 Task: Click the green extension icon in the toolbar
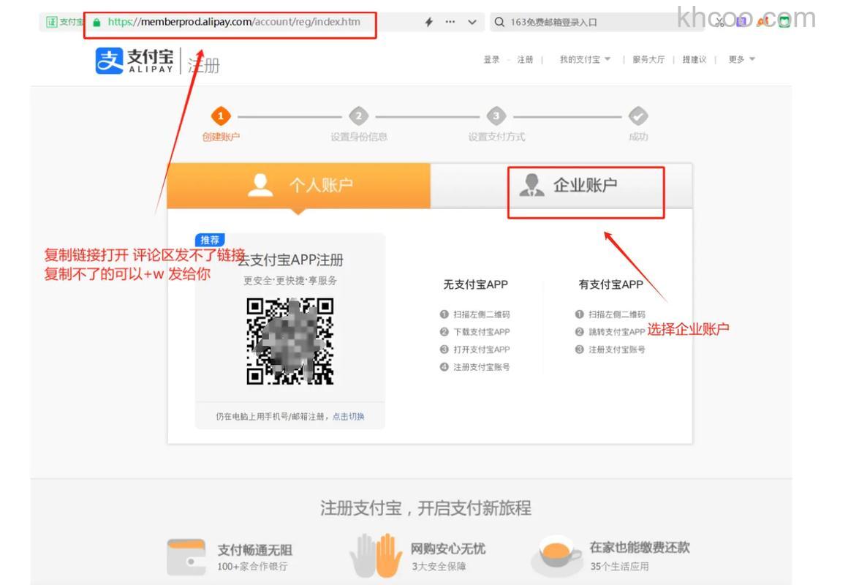pos(784,21)
